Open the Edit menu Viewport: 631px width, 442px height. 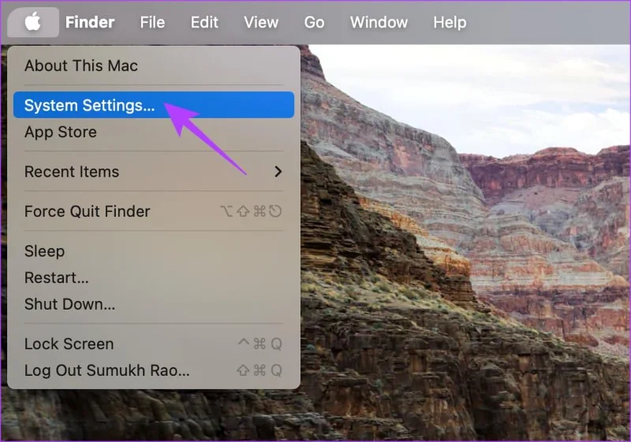pos(204,22)
